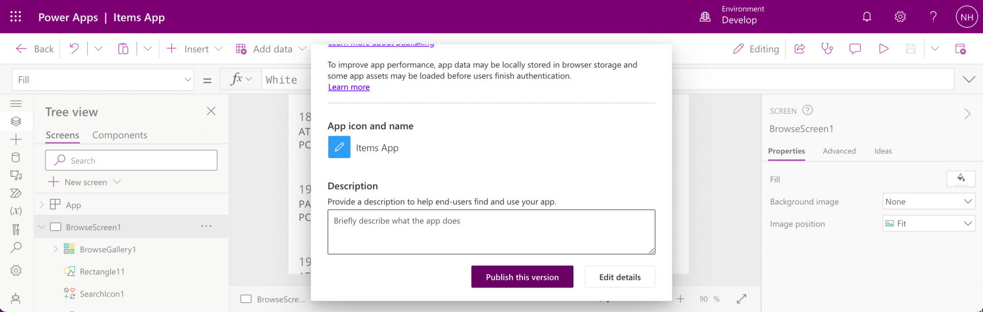Close the Tree view panel
Screen dimensions: 983x312
tap(211, 111)
